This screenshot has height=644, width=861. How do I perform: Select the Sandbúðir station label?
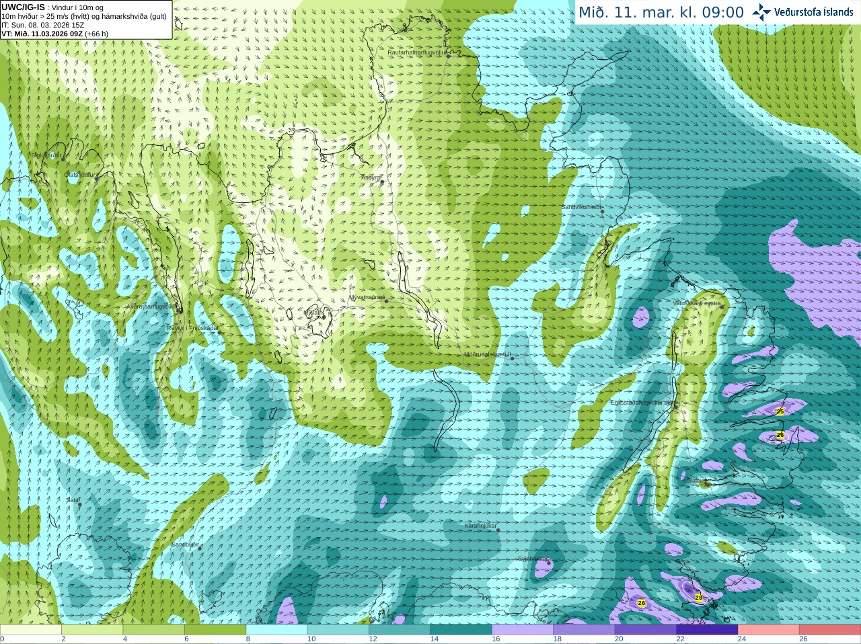185,545
